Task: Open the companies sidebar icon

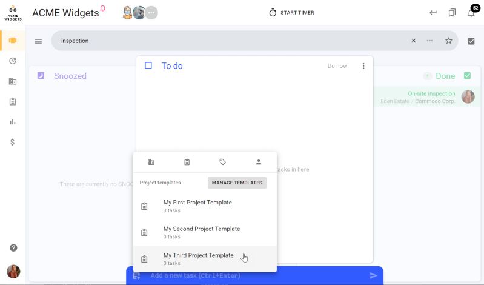Action: (13, 81)
